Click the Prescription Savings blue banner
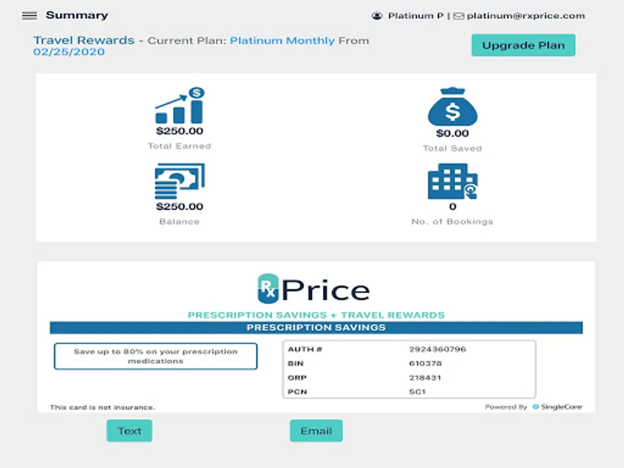The height and width of the screenshot is (468, 624). pos(316,328)
